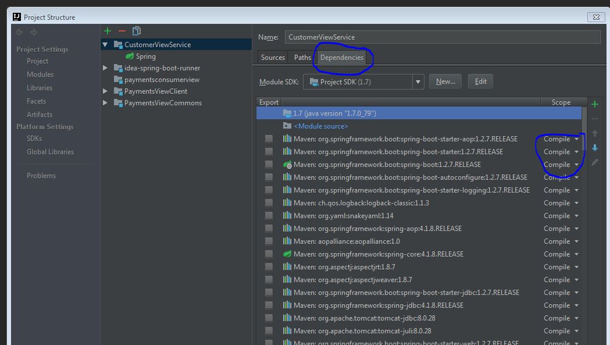Add a dependency with the green plus
The width and height of the screenshot is (610, 345).
coord(595,104)
